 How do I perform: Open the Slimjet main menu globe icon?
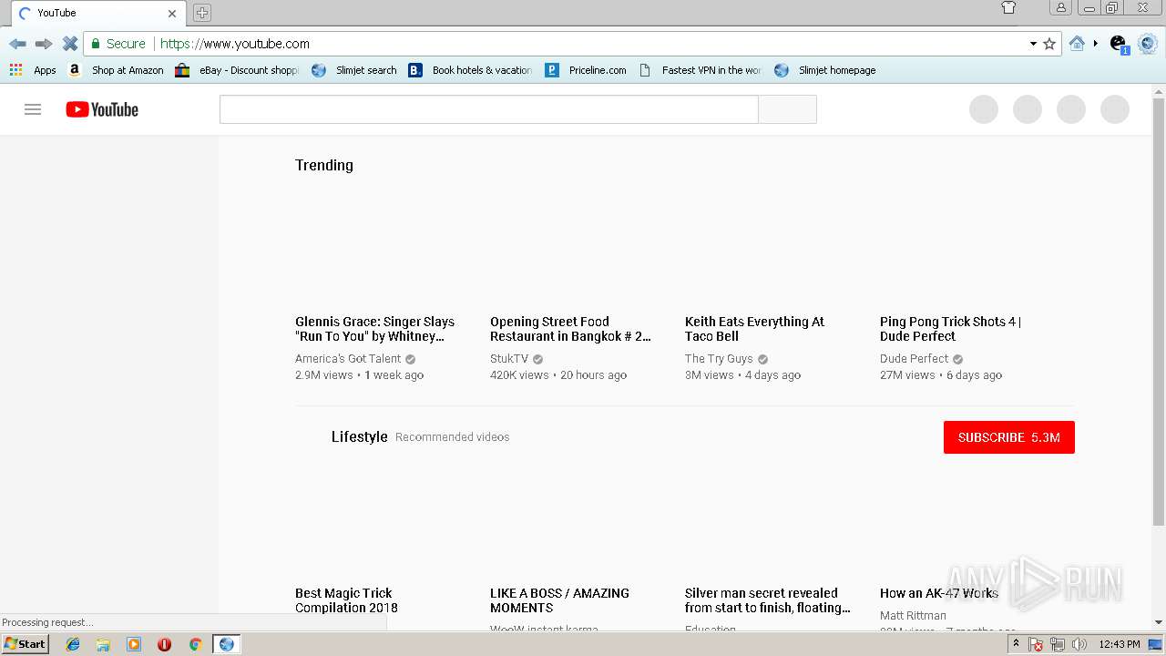(x=1147, y=44)
